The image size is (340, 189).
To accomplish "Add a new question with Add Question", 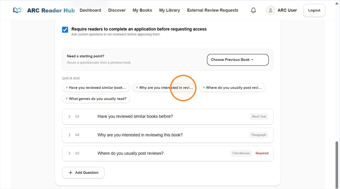I will click(x=83, y=172).
